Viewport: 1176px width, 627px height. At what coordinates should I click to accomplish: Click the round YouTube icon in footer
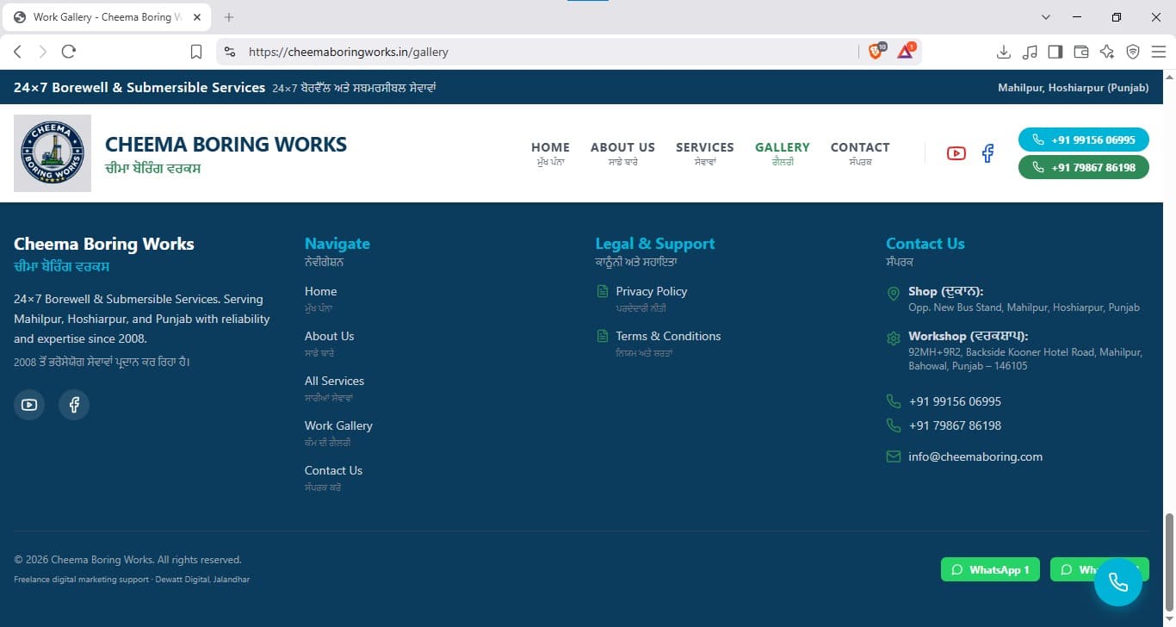29,405
